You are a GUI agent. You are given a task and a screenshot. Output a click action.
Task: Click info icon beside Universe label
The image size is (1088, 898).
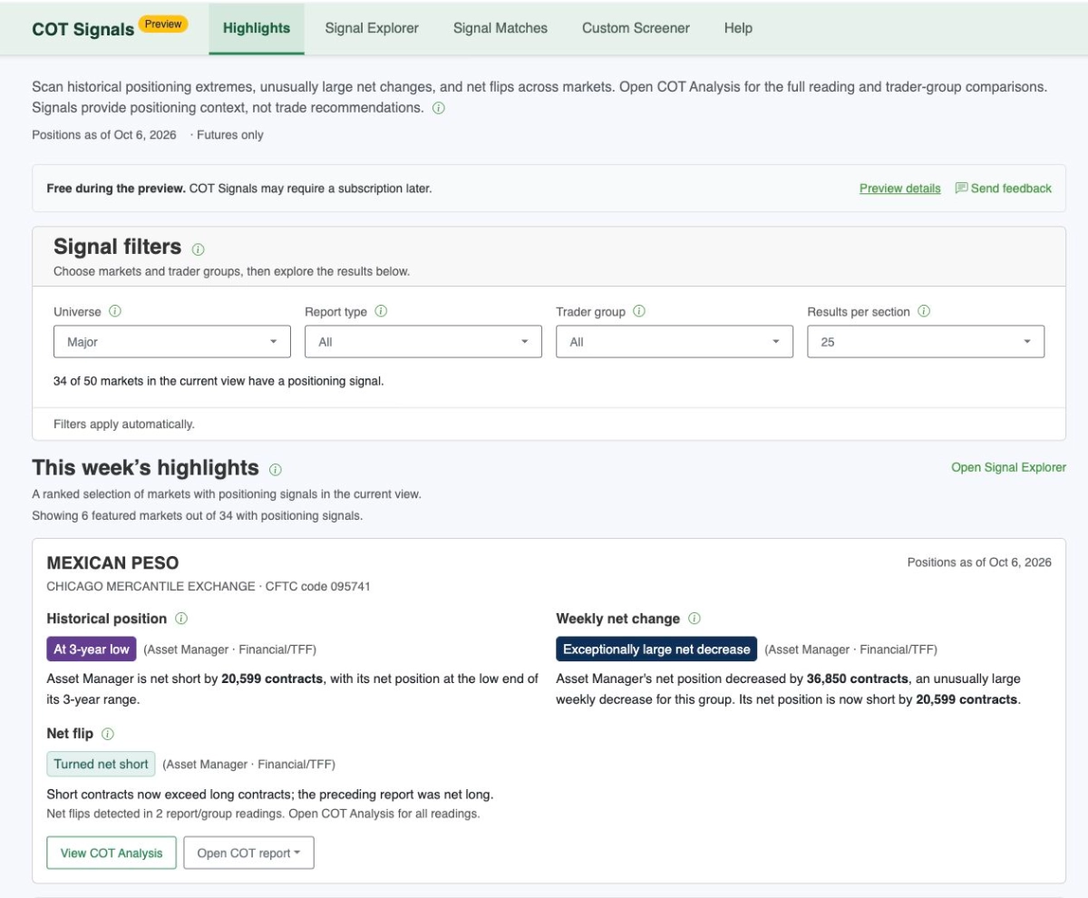click(115, 311)
